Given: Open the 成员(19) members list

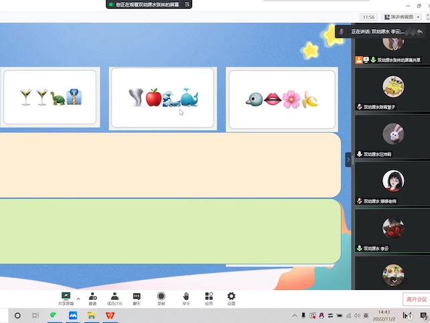Looking at the screenshot, I should 115,299.
